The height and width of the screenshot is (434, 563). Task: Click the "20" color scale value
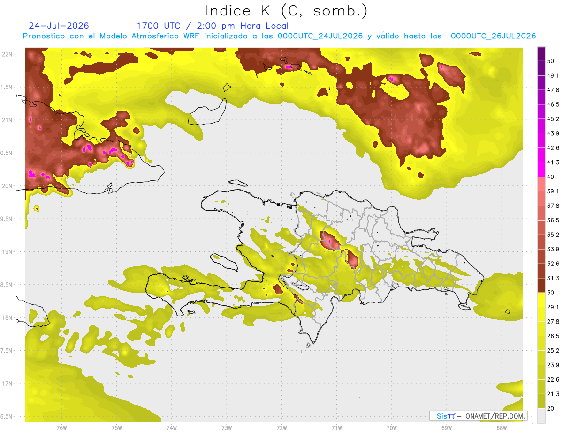tap(550, 409)
